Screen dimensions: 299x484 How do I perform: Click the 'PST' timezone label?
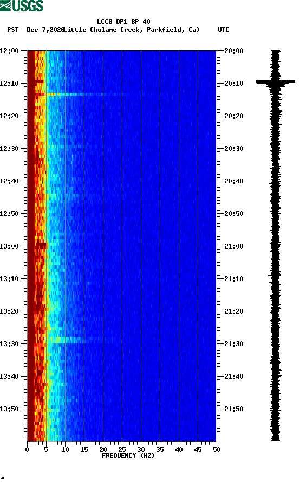pos(13,30)
